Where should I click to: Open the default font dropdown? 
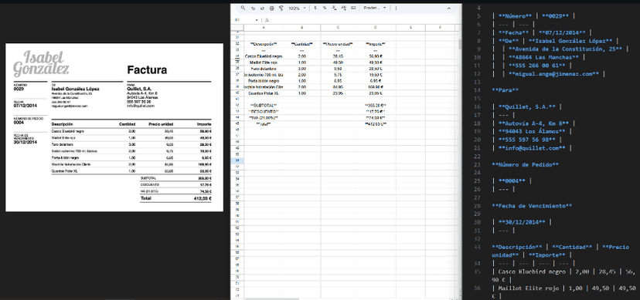coord(374,8)
